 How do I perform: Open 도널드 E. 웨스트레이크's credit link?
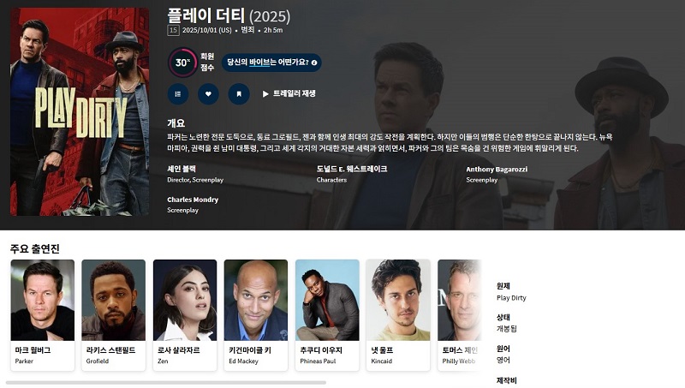tap(352, 169)
